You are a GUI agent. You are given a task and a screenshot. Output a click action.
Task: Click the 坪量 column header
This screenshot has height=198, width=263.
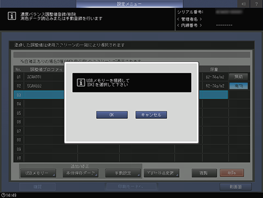coord(214,69)
